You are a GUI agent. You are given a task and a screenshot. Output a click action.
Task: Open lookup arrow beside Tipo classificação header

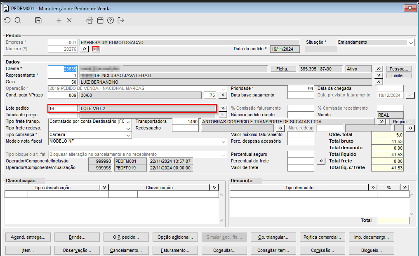104,187
